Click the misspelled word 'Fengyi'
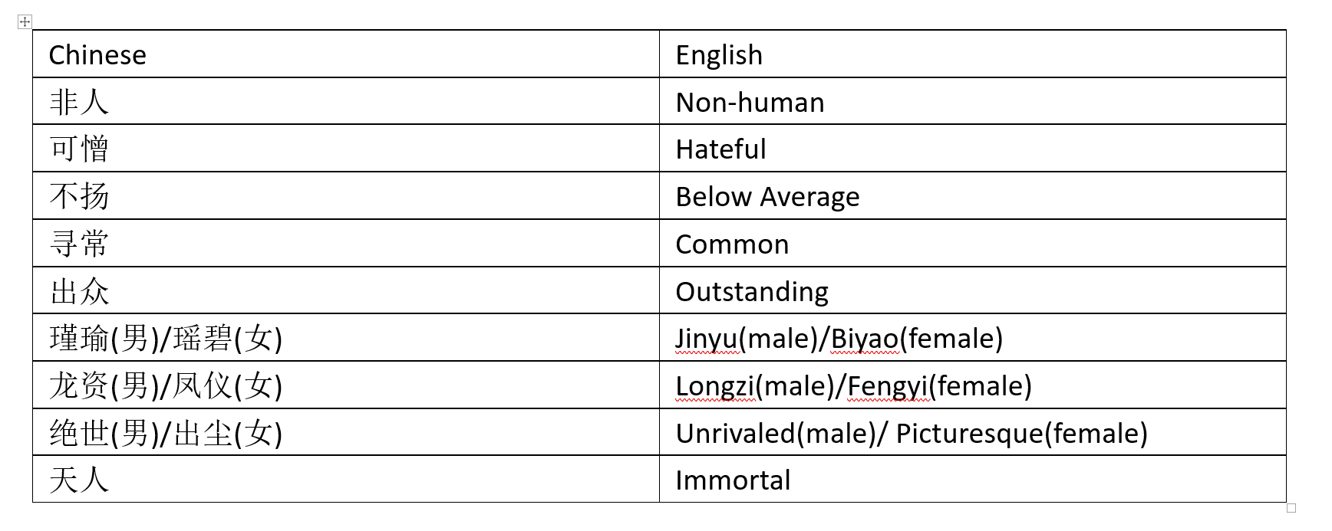The image size is (1332, 531). [x=888, y=386]
